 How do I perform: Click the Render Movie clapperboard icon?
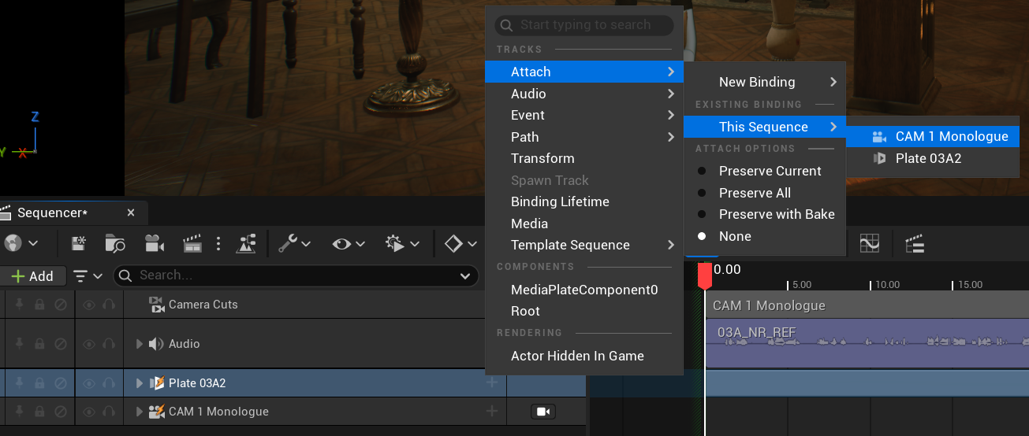click(x=192, y=244)
